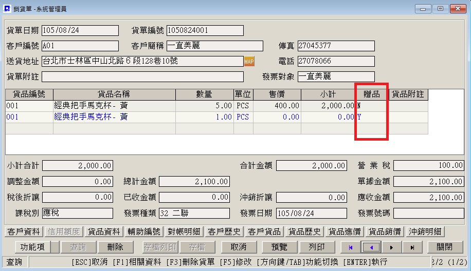Click the 貨單編號 field 1050824001

(x=205, y=30)
